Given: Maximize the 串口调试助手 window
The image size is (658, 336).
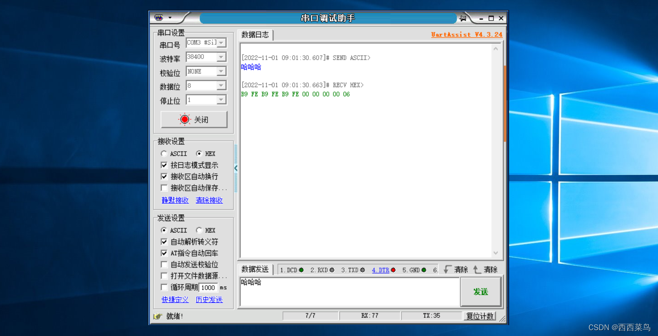Looking at the screenshot, I should (491, 19).
